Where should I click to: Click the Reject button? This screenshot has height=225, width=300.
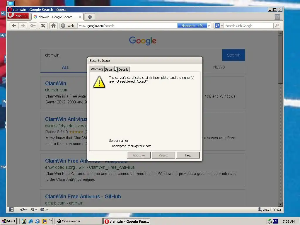pos(163,155)
